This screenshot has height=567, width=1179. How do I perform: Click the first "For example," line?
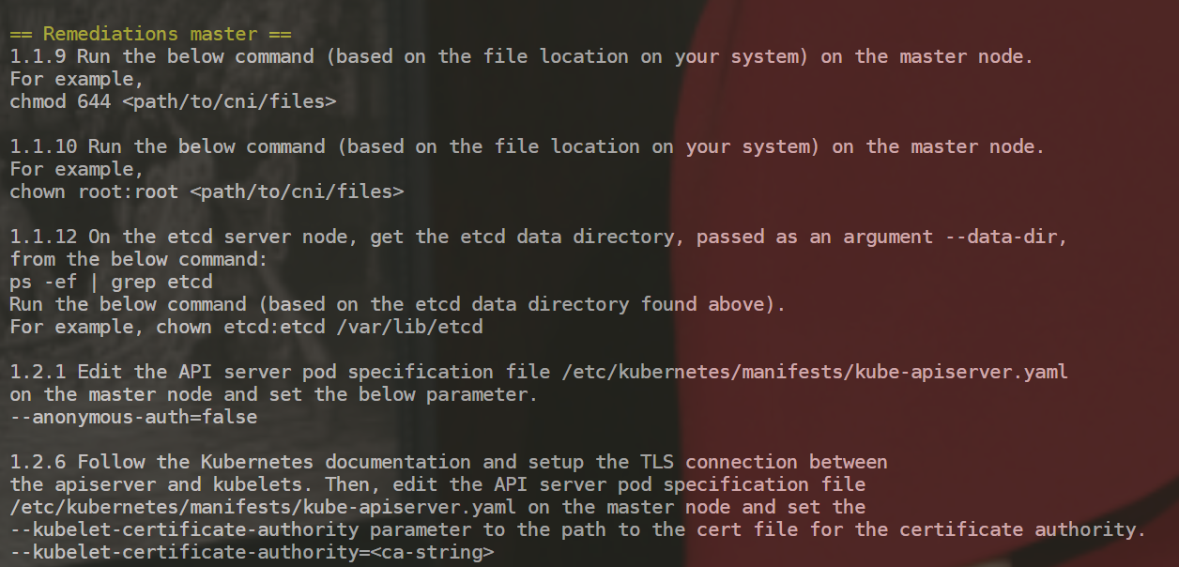pos(77,79)
